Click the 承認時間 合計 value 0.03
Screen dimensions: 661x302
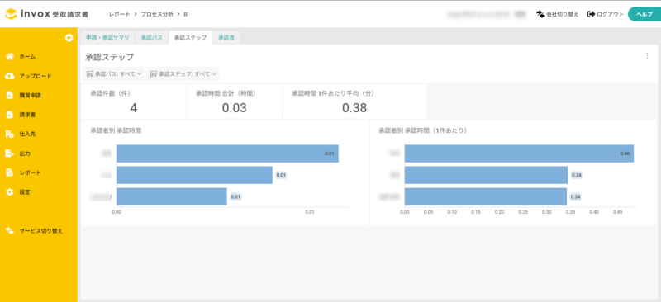(x=235, y=108)
